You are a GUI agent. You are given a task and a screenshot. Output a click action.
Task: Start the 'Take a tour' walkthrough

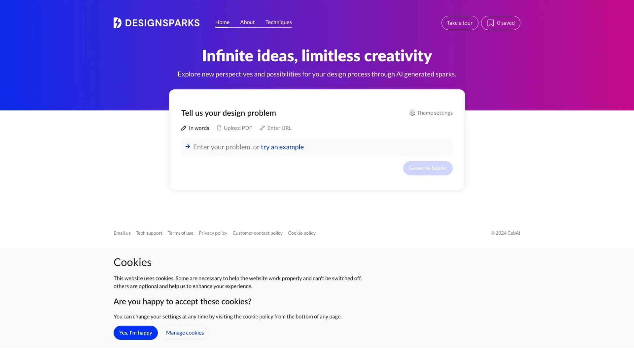pyautogui.click(x=460, y=23)
